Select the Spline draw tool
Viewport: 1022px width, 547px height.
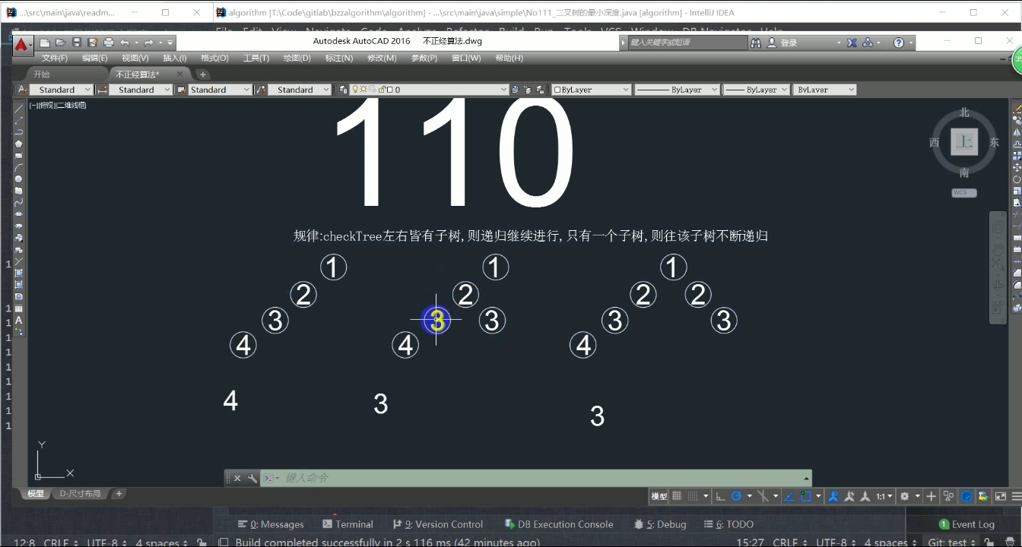tap(19, 203)
